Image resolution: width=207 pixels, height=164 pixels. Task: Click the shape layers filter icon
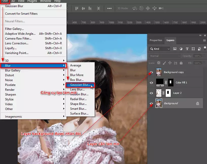193,49
